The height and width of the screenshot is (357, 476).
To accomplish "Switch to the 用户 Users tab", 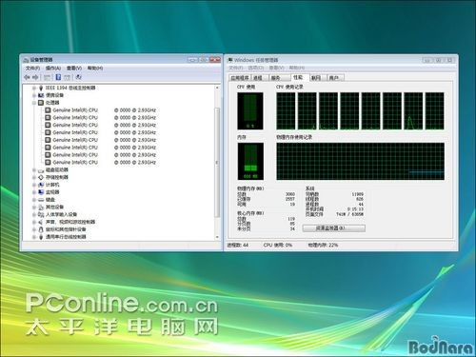I will tap(334, 78).
